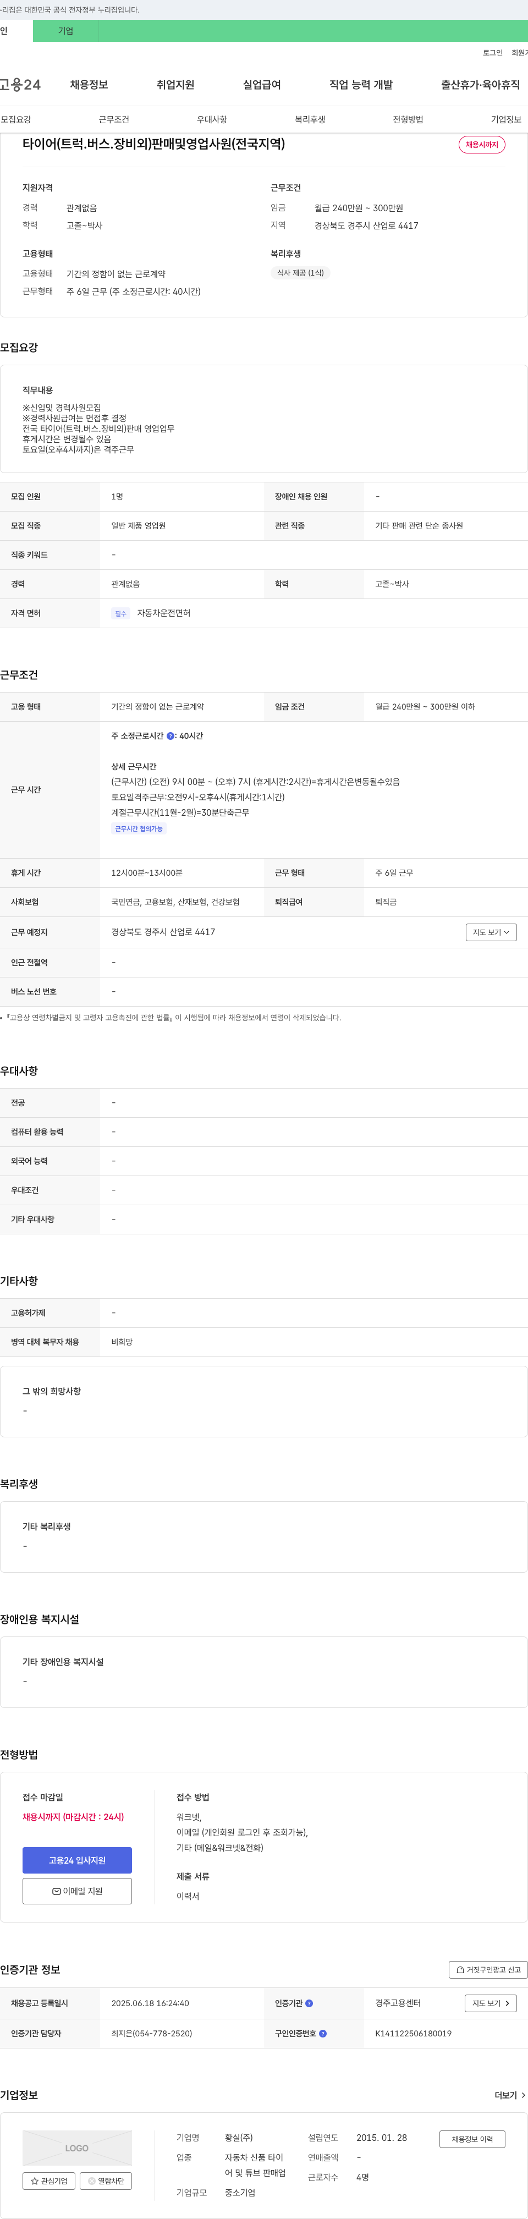Click the 채용시까지 badge
The width and height of the screenshot is (528, 2219).
[x=481, y=145]
